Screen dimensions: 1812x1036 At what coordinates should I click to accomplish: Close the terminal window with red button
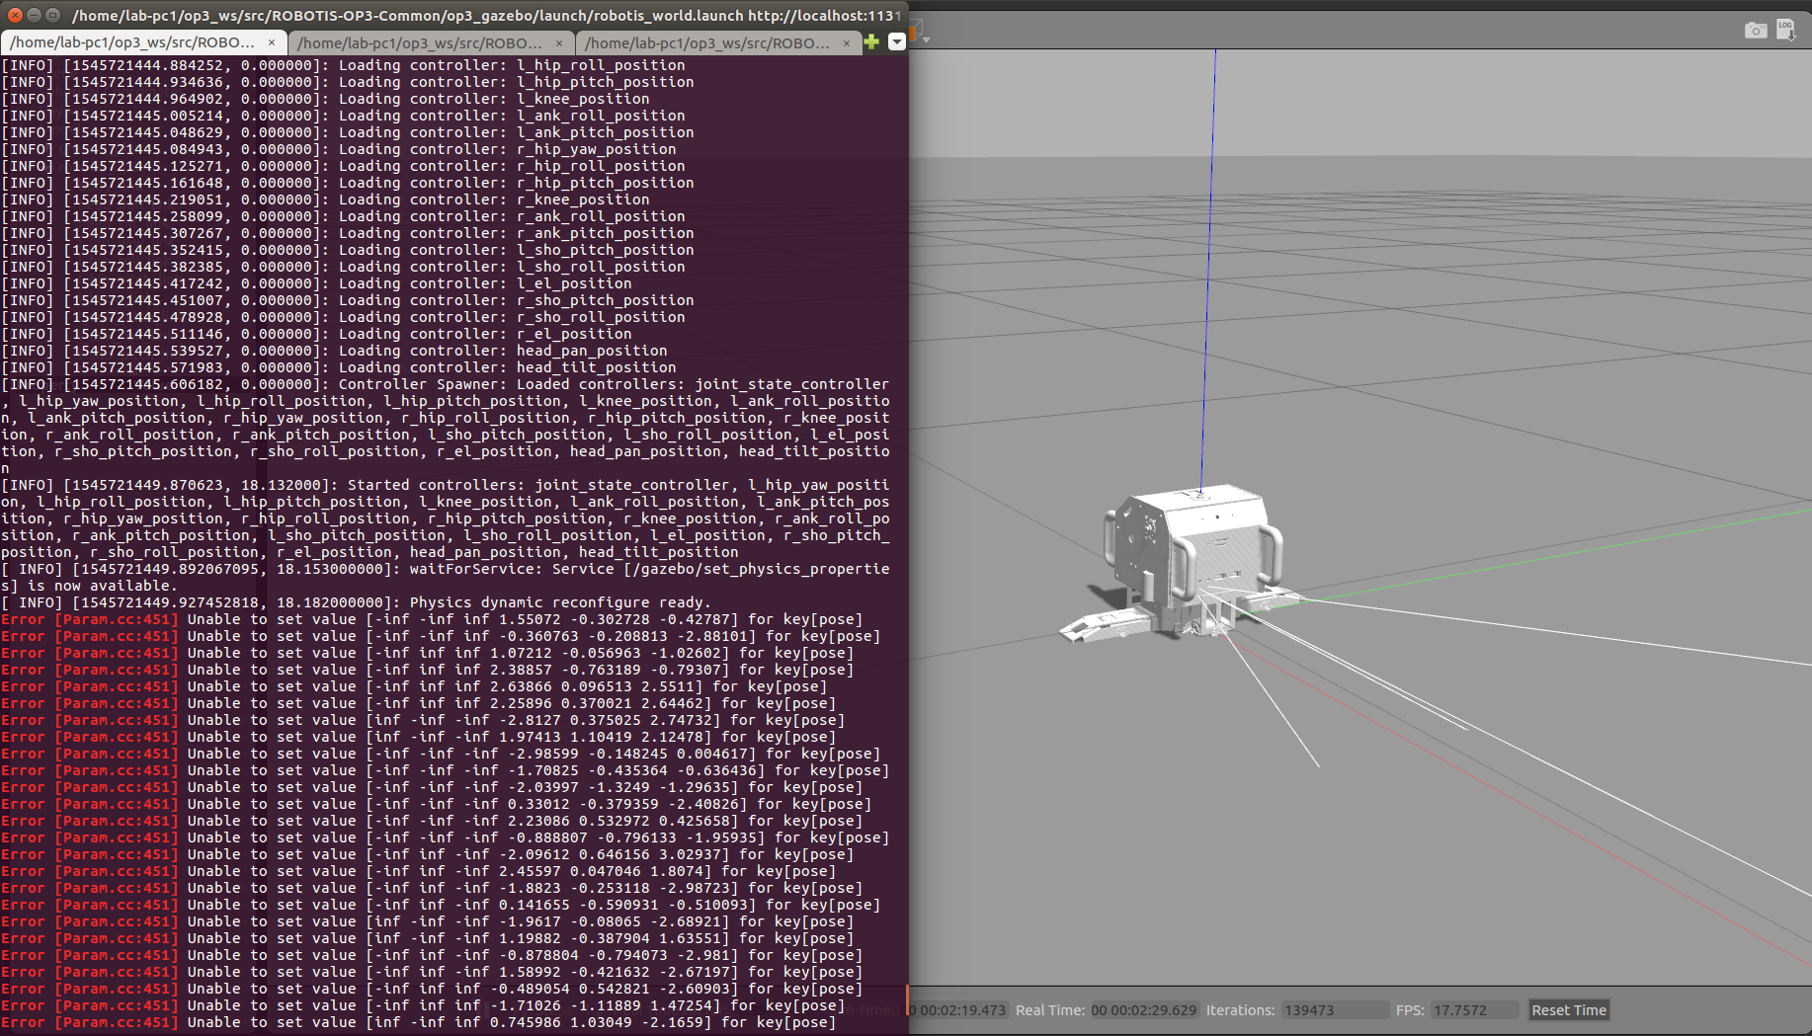tap(15, 15)
